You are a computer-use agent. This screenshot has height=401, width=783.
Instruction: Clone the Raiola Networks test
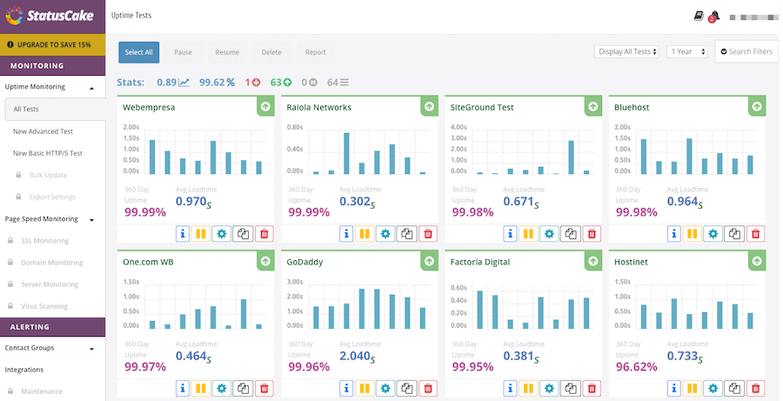coord(407,234)
